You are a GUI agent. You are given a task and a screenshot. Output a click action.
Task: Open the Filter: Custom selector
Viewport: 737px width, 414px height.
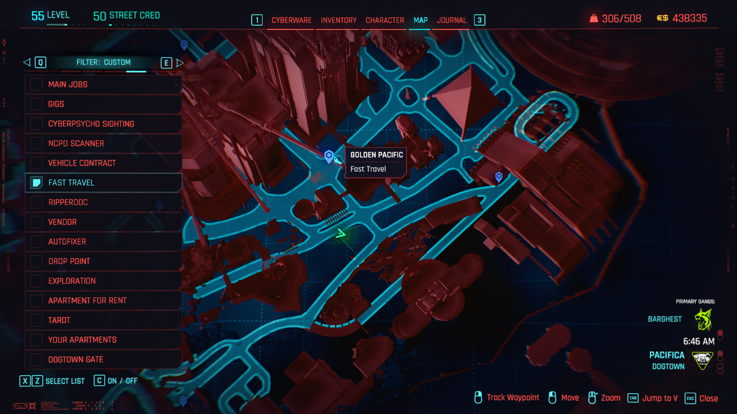104,62
